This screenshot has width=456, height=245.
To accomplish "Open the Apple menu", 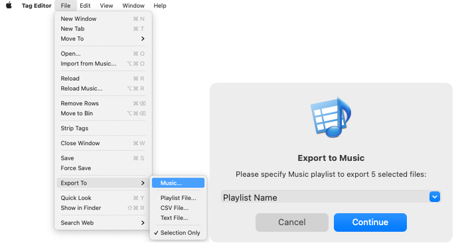I will coord(9,5).
